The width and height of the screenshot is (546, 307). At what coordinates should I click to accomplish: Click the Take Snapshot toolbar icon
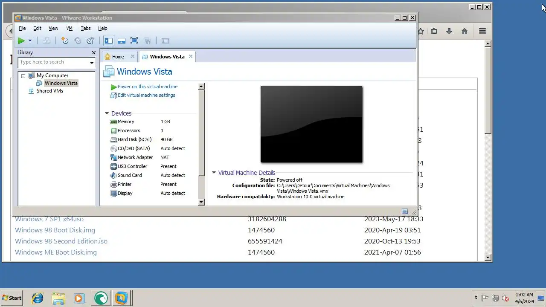pos(65,41)
